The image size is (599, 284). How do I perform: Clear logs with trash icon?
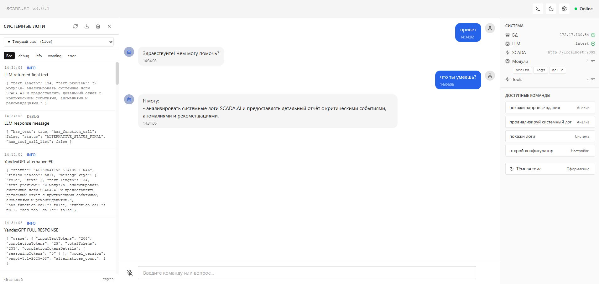[x=98, y=26]
